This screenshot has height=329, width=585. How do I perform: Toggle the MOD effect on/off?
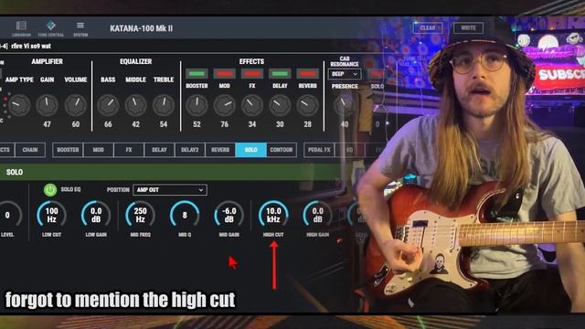[x=224, y=73]
